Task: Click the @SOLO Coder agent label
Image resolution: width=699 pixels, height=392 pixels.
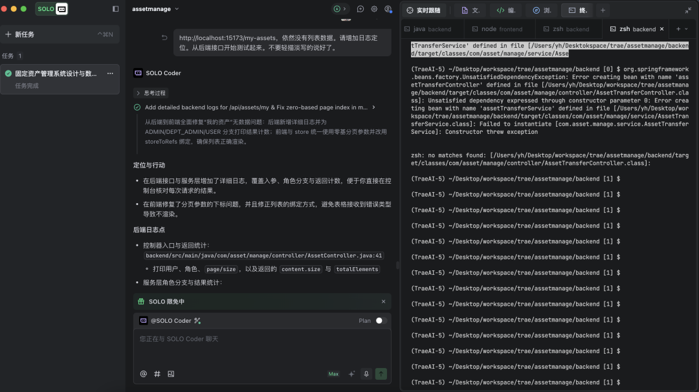Action: coord(171,321)
